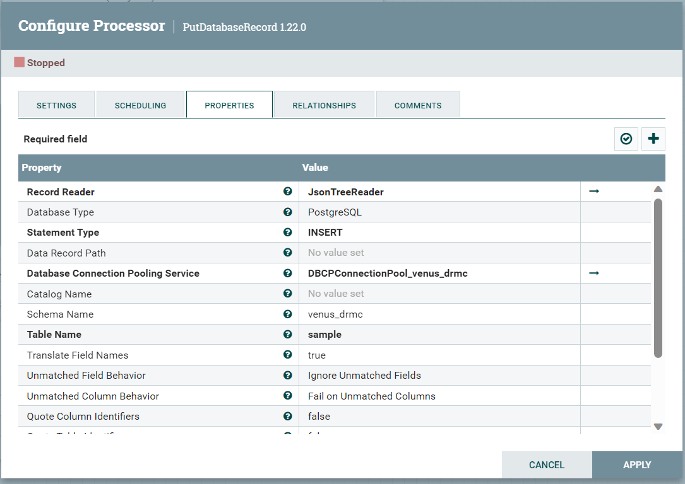Viewport: 685px width, 484px height.
Task: Change Fail on Unmatched Columns value
Action: (x=439, y=396)
